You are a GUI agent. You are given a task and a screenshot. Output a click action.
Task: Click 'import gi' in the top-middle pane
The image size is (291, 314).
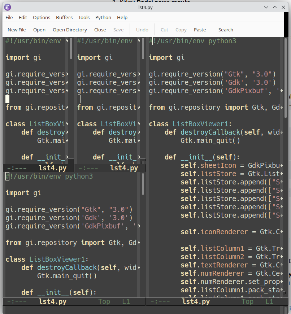pos(95,58)
